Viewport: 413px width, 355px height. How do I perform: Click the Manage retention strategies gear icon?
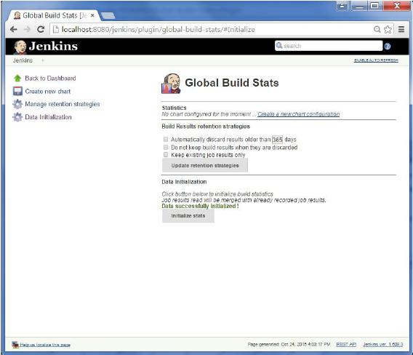click(17, 104)
